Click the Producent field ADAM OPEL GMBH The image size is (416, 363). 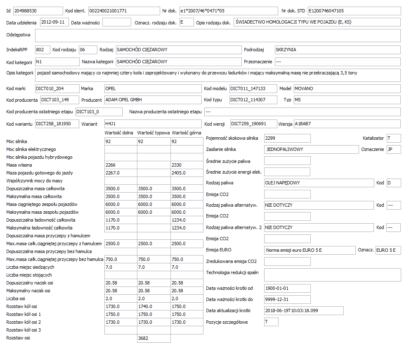(x=153, y=100)
